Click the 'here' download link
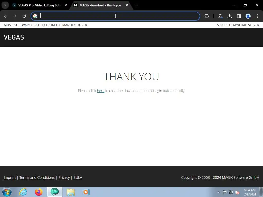This screenshot has height=197, width=263. [x=101, y=91]
